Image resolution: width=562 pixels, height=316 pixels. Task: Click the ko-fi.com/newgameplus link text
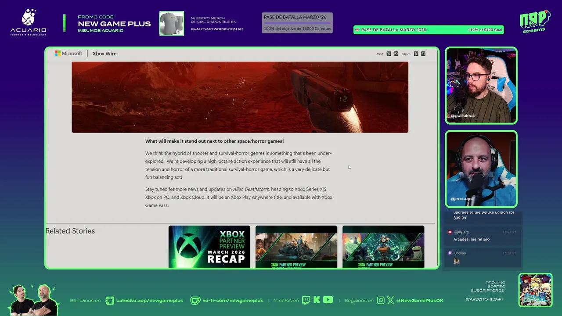(233, 301)
